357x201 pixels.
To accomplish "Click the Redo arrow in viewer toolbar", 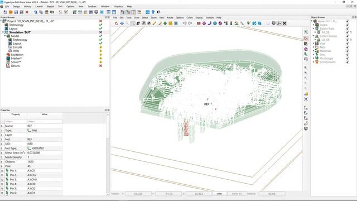I will (x=190, y=23).
